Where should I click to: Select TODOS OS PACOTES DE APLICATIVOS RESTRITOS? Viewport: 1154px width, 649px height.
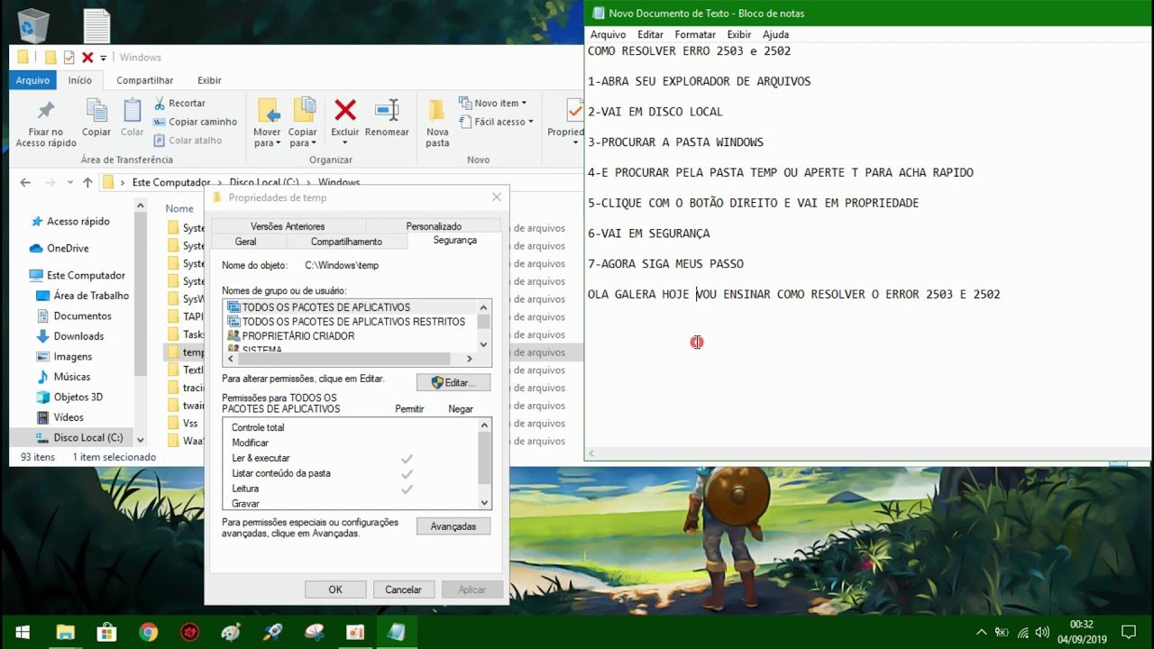353,322
